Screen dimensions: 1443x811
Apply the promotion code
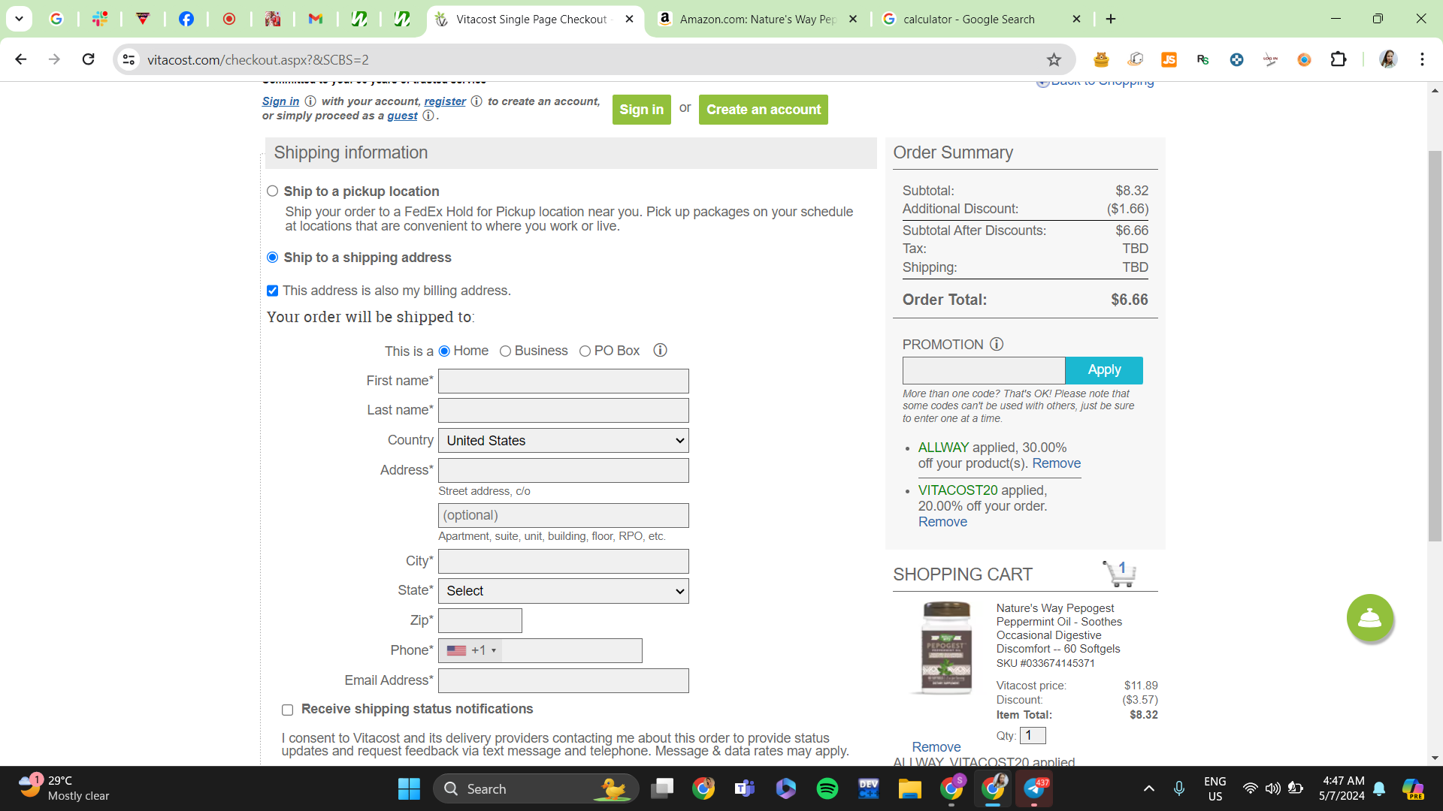click(x=1104, y=370)
